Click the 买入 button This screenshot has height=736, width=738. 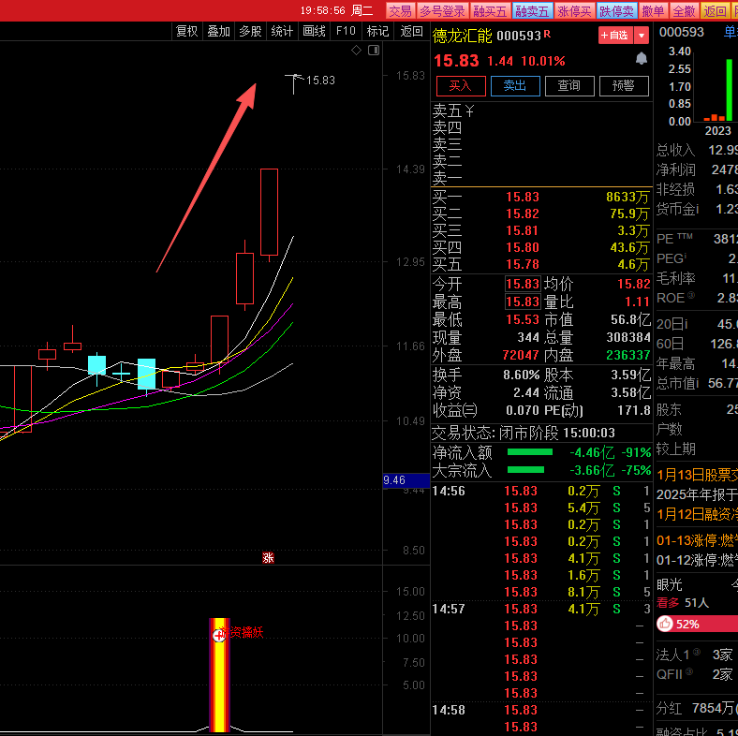461,85
